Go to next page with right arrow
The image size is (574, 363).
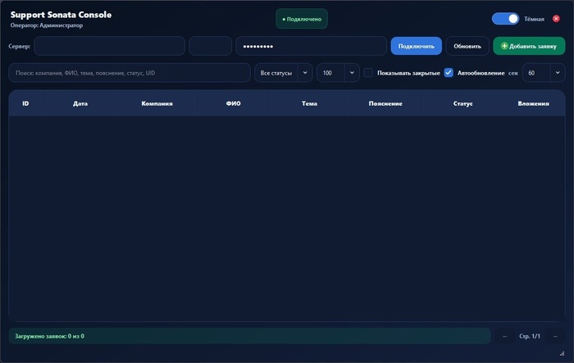click(x=555, y=336)
